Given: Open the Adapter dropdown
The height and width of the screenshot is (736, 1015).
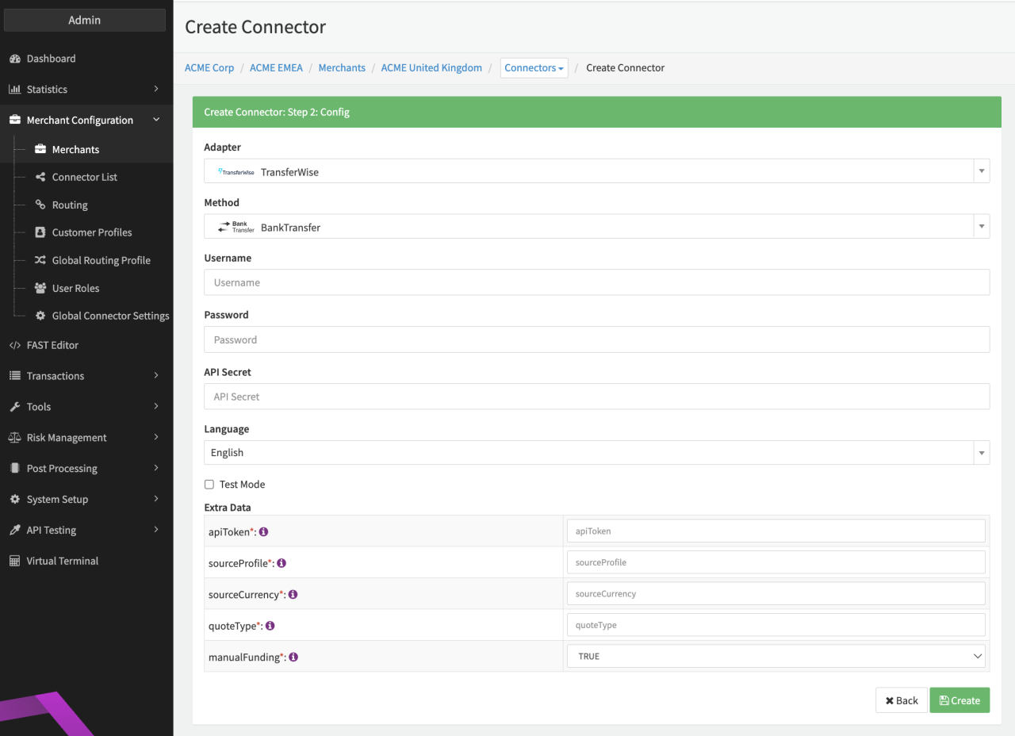Looking at the screenshot, I should click(596, 171).
